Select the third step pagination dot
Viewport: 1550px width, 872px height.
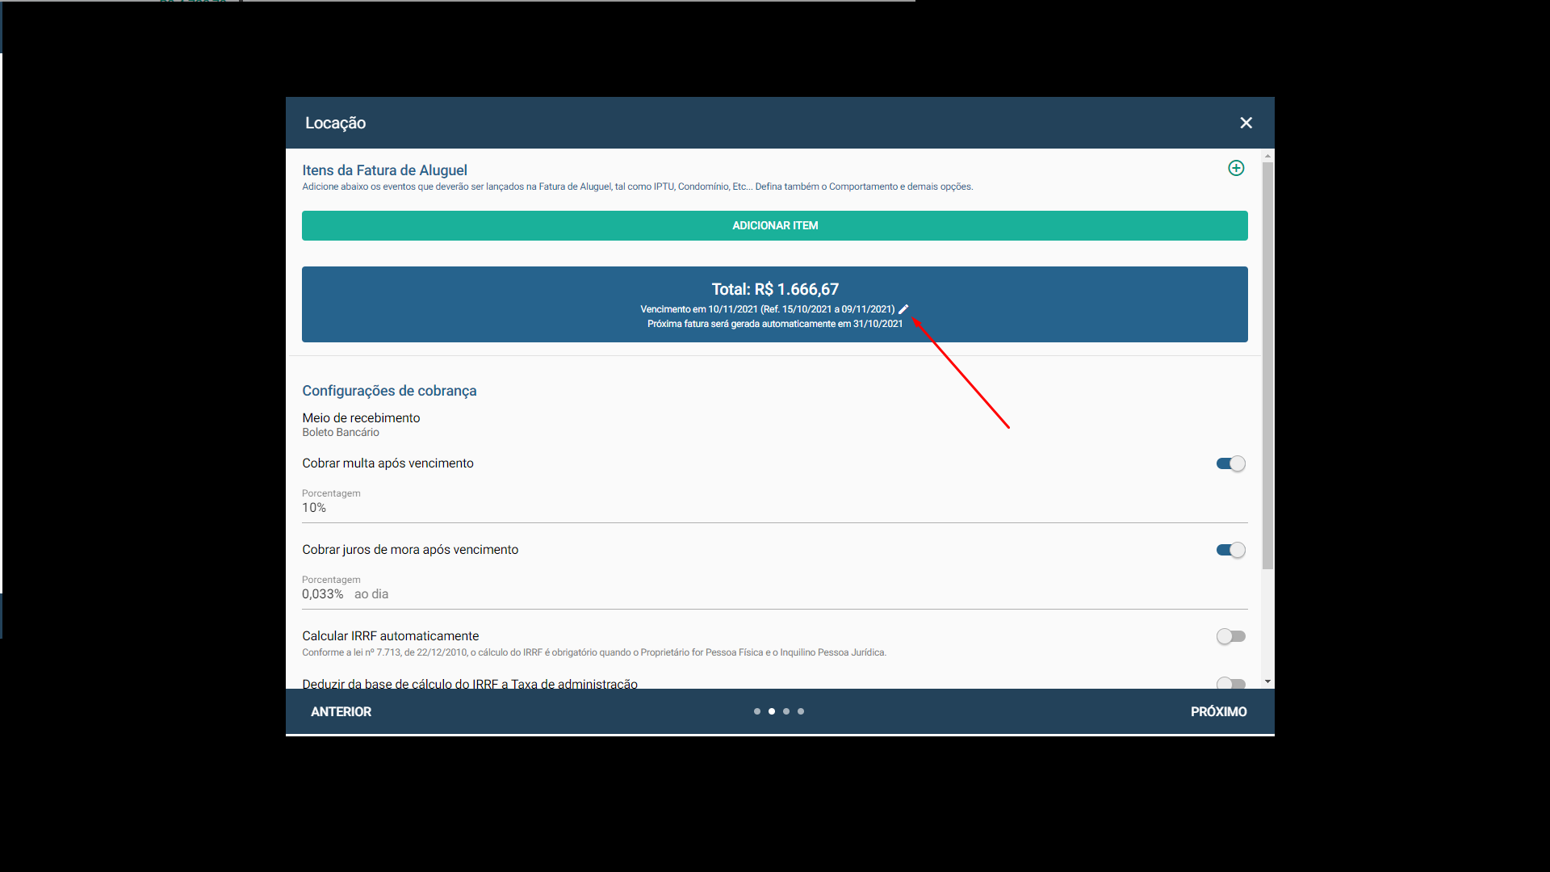point(785,711)
